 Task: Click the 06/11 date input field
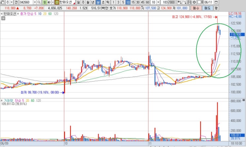(209, 2)
